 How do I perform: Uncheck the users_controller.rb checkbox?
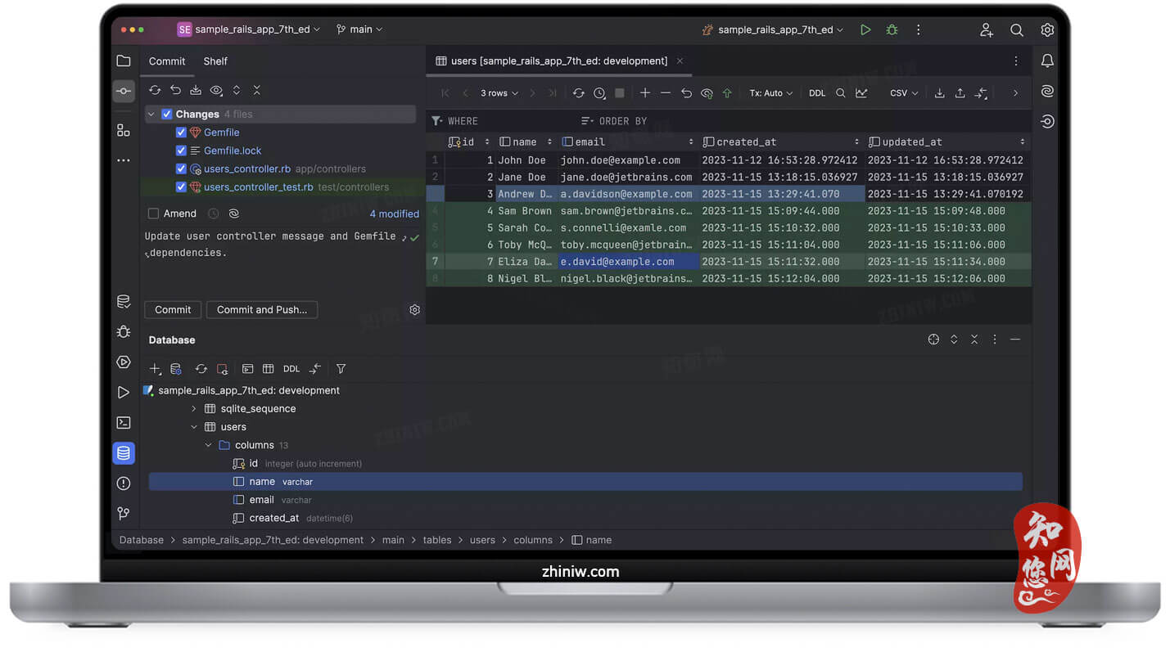(181, 169)
